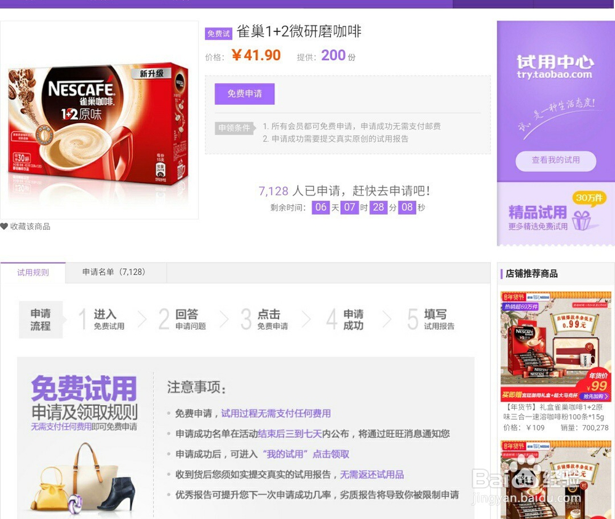Open the 试用规则 tab
The height and width of the screenshot is (519, 615).
[33, 272]
